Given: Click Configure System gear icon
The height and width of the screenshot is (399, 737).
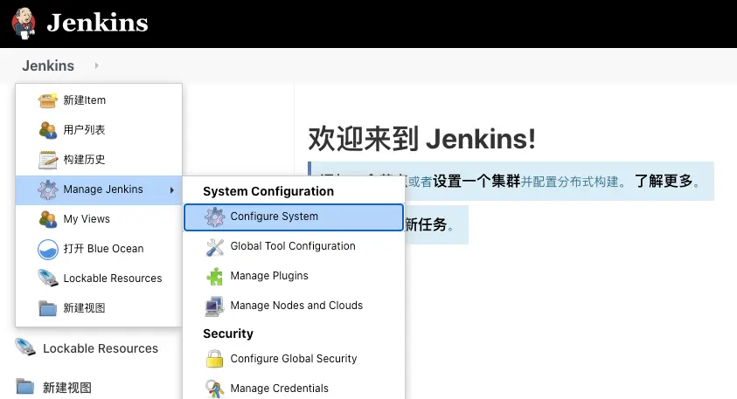Looking at the screenshot, I should click(x=215, y=217).
